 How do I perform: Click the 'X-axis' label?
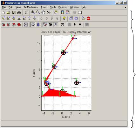(x=66, y=117)
